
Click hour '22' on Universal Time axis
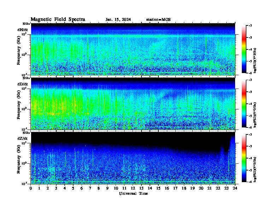click(218, 188)
